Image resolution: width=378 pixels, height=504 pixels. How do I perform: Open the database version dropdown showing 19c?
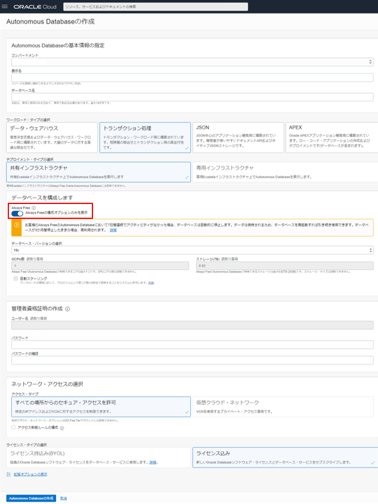coord(192,250)
